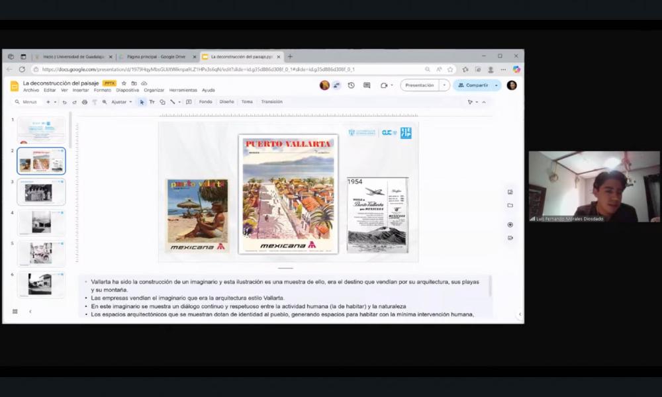Insert a text box with the Tr tool

151,101
